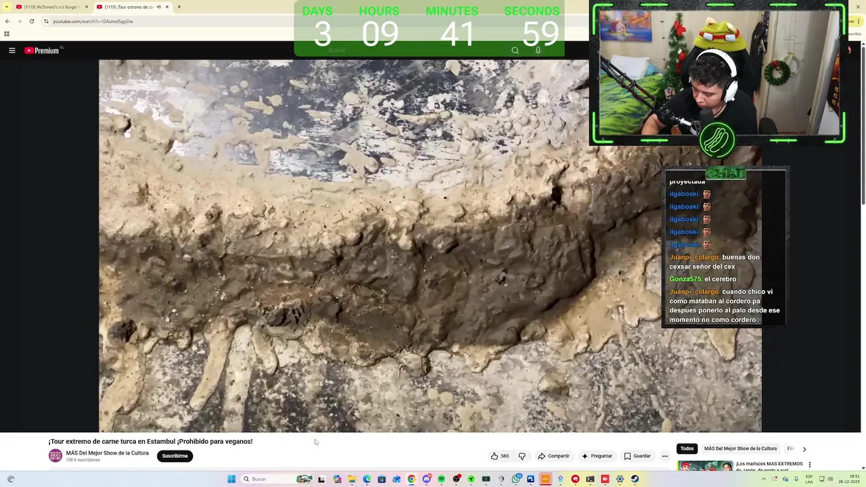The height and width of the screenshot is (487, 866).
Task: Reload the current page
Action: 31,21
